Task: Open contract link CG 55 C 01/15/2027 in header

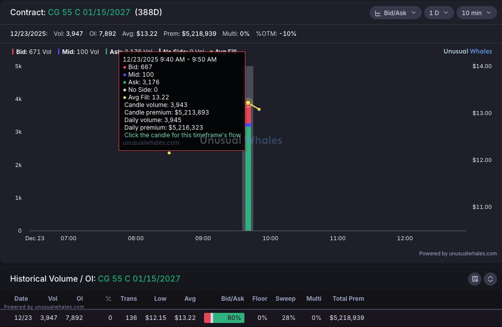Action: click(89, 12)
